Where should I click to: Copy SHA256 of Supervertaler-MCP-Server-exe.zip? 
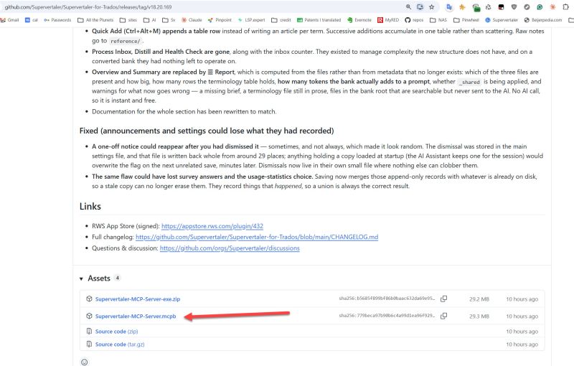(443, 299)
